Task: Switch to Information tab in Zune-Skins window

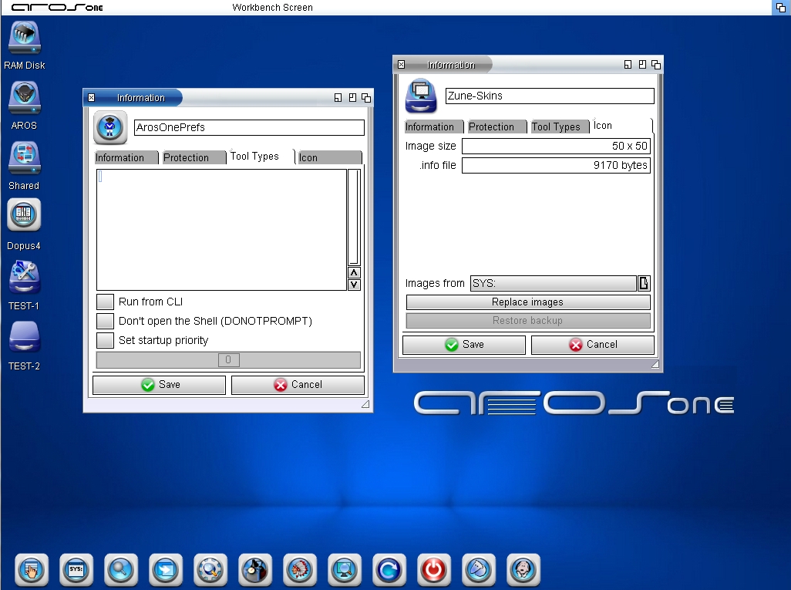Action: [x=434, y=126]
